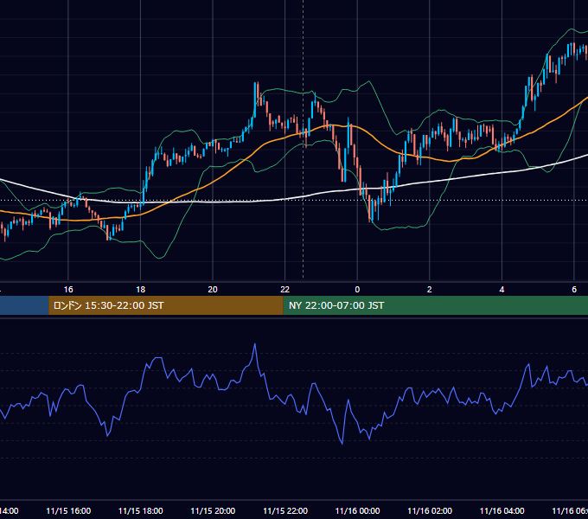
Task: Click the 2 hour label on chart axis
Action: point(430,290)
